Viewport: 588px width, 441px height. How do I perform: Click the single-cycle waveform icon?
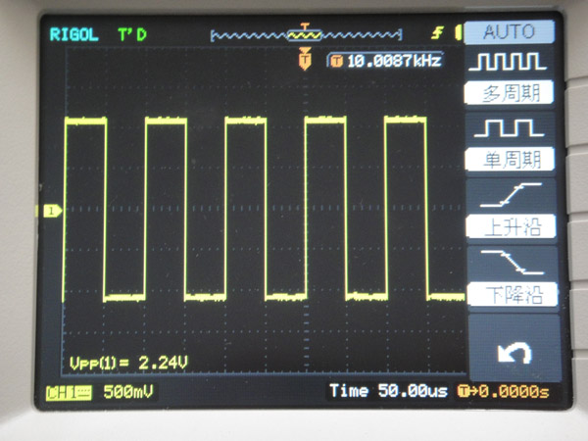pos(508,127)
